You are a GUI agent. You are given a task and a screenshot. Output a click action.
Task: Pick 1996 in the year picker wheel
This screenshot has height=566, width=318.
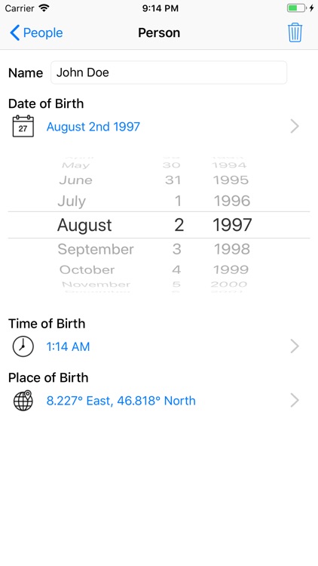232,201
